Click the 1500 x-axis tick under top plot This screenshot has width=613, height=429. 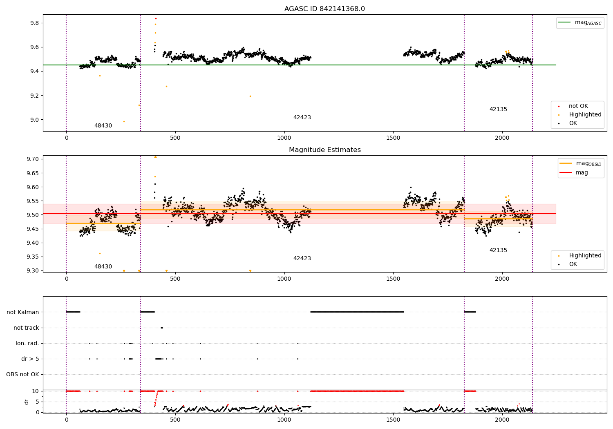pos(393,138)
